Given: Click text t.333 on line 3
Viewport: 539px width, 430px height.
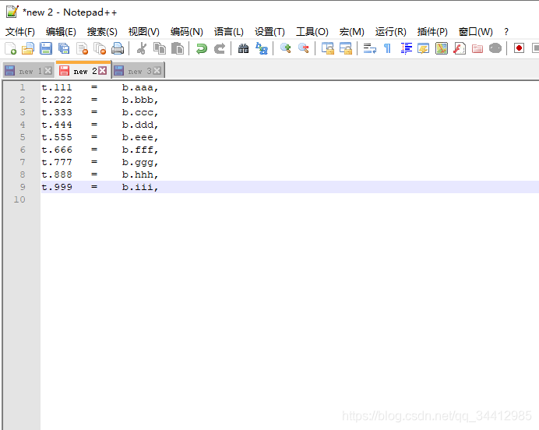Looking at the screenshot, I should tap(57, 112).
